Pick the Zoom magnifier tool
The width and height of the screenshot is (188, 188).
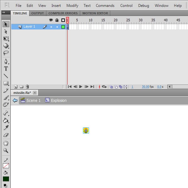point(6,150)
